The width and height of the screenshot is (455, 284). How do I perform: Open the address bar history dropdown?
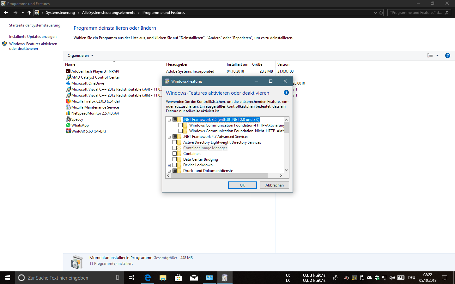coord(375,13)
